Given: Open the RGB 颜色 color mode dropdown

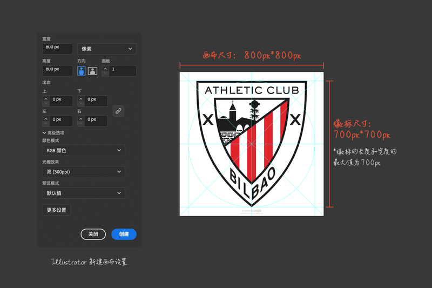Looking at the screenshot, I should coord(83,150).
